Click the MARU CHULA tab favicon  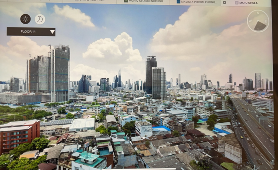(237, 2)
